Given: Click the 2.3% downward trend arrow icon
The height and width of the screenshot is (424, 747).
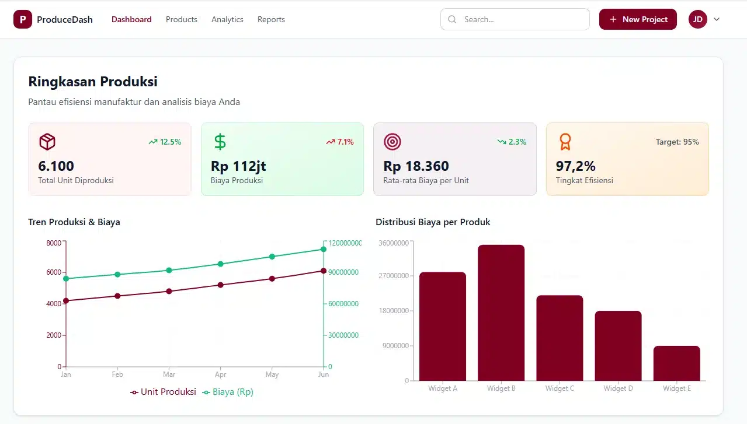Looking at the screenshot, I should click(x=502, y=142).
